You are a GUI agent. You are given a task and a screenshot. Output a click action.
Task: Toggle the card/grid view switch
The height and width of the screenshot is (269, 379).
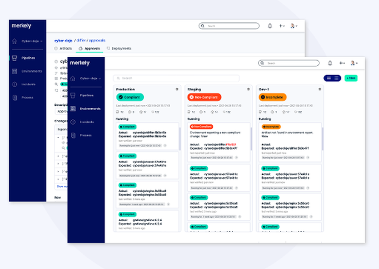pyautogui.click(x=332, y=78)
